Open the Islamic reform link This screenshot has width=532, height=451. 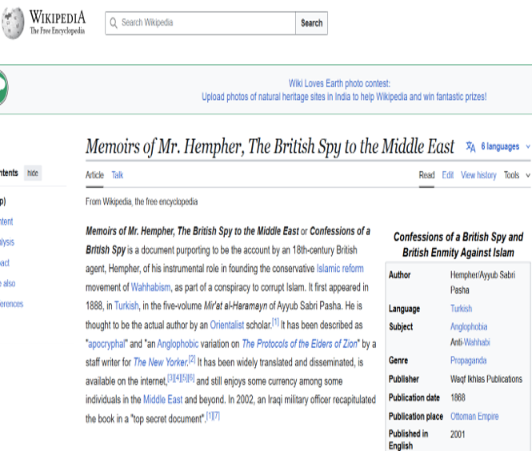coord(340,269)
